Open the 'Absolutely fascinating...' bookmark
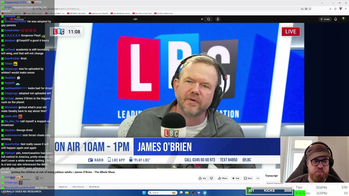The width and height of the screenshot is (349, 196). click(x=121, y=13)
